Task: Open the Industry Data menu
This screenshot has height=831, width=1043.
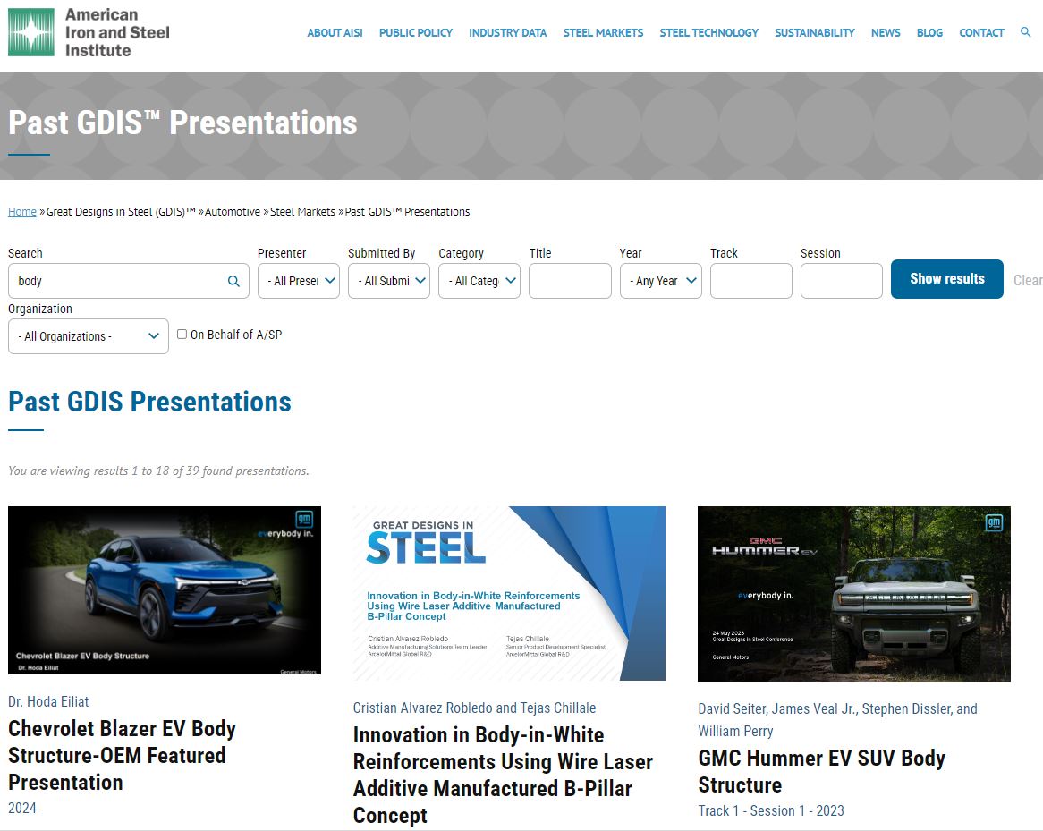Action: click(x=507, y=32)
